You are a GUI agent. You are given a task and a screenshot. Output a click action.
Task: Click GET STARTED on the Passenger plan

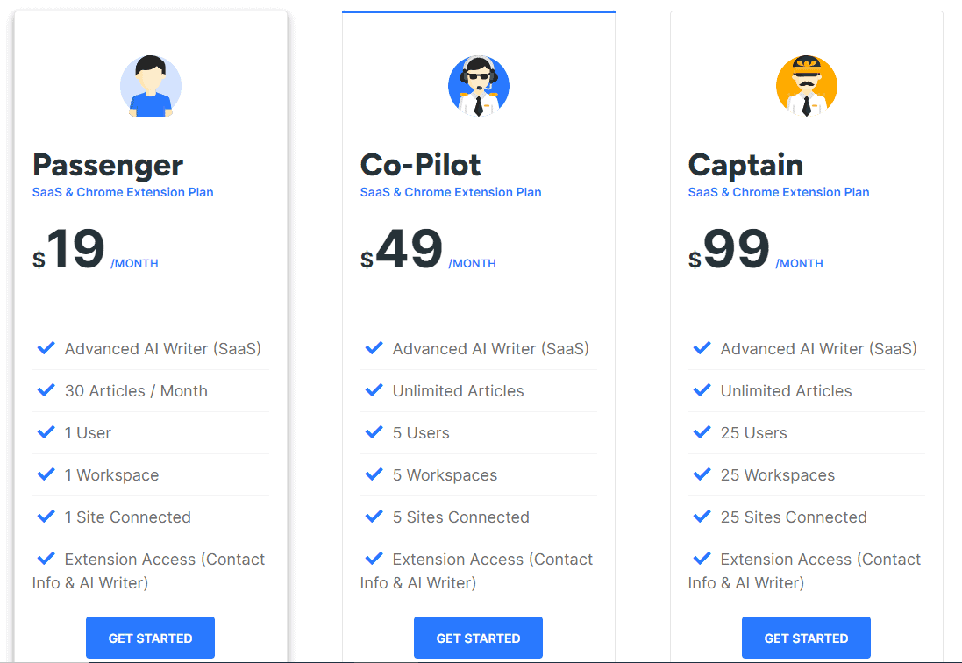150,638
